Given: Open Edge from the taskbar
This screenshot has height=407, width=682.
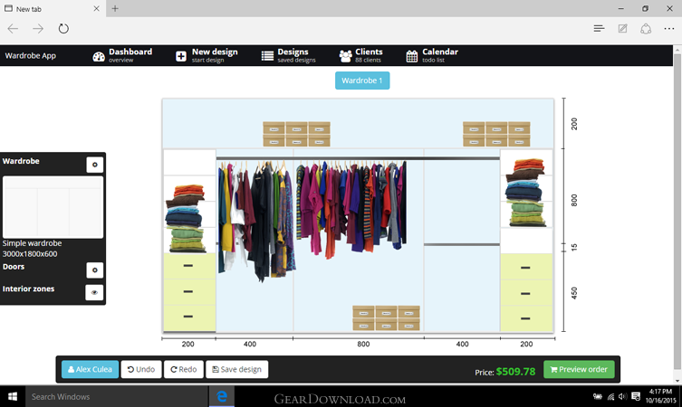Looking at the screenshot, I should click(x=222, y=396).
